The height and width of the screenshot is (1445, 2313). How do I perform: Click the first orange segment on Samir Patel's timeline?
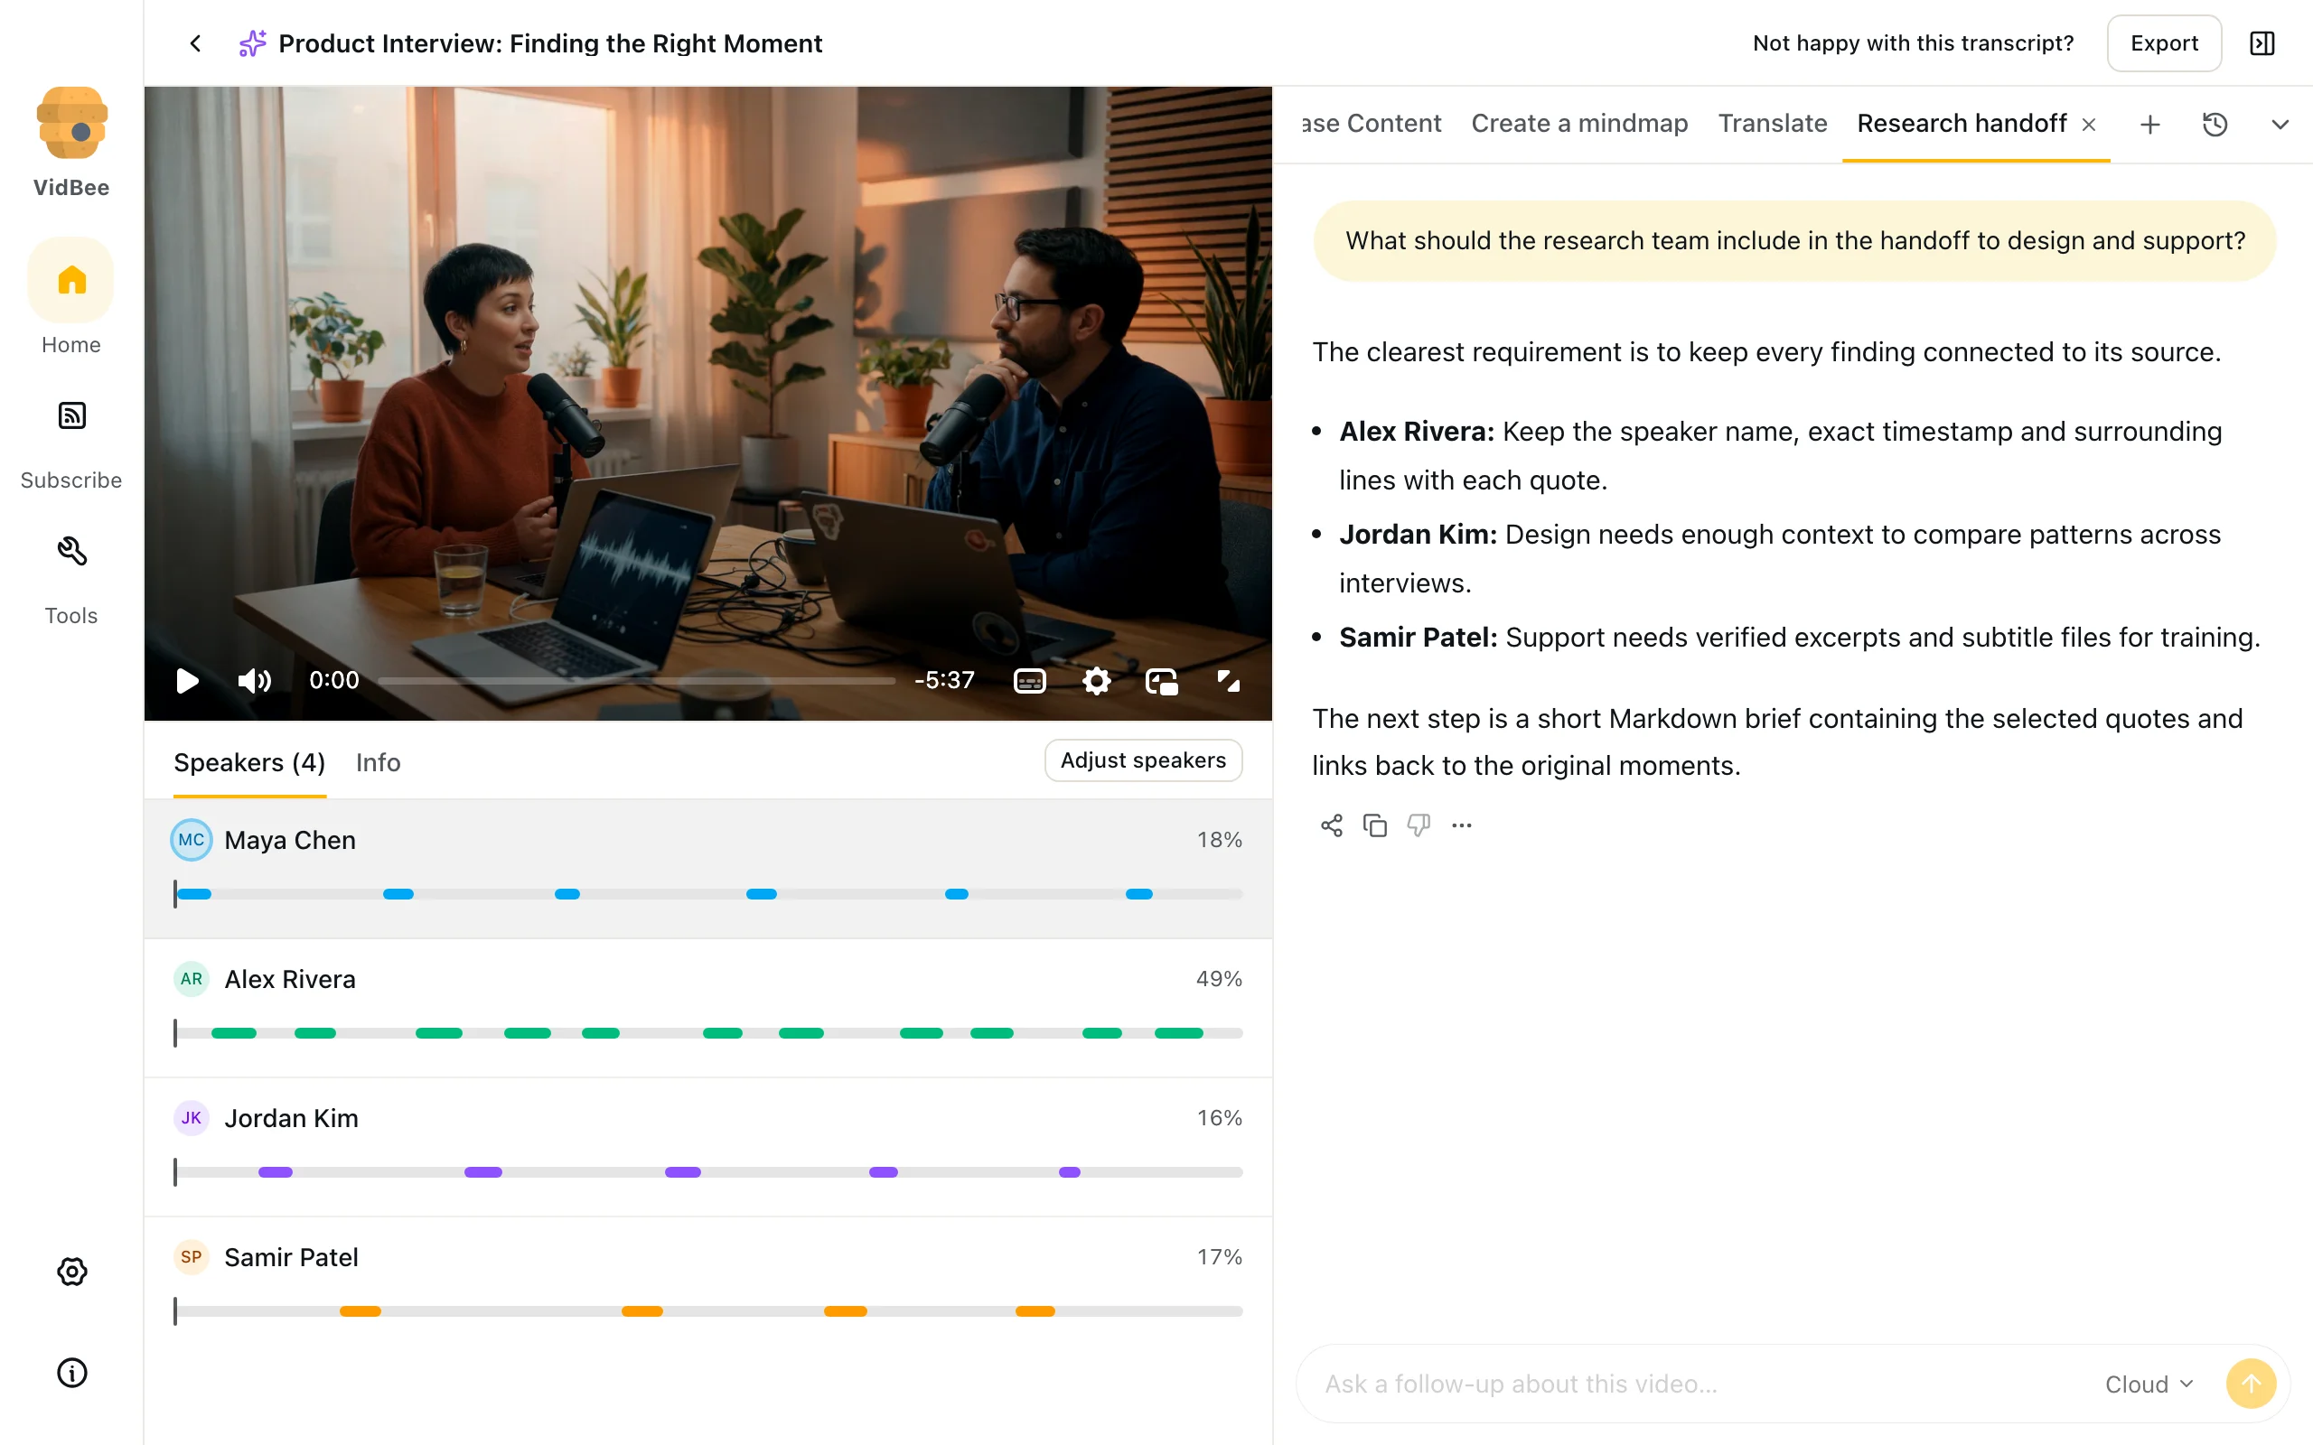point(361,1311)
